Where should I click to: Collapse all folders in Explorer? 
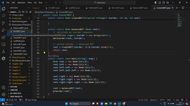(x=30, y=12)
